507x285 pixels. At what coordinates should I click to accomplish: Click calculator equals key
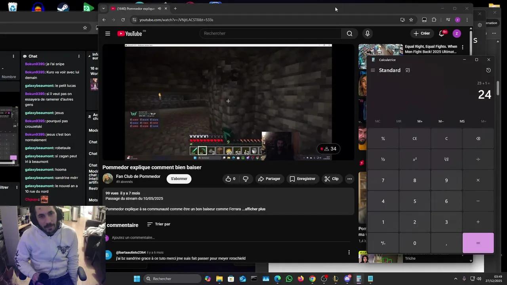coord(478,243)
